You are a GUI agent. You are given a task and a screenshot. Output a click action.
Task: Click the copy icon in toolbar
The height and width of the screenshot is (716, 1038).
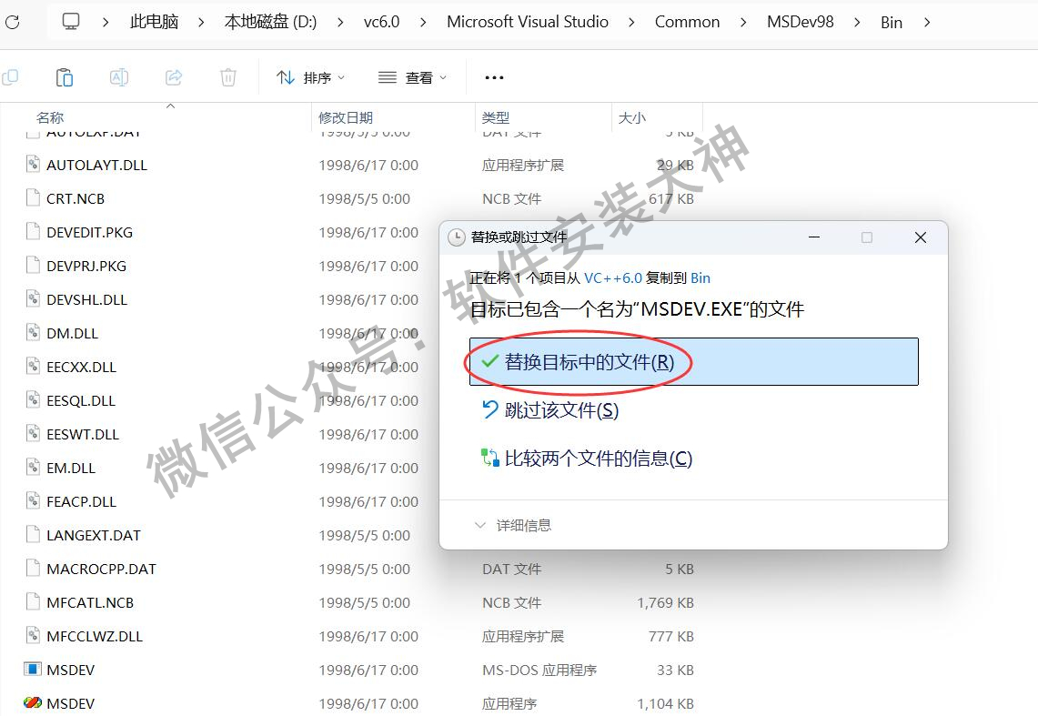pyautogui.click(x=10, y=77)
